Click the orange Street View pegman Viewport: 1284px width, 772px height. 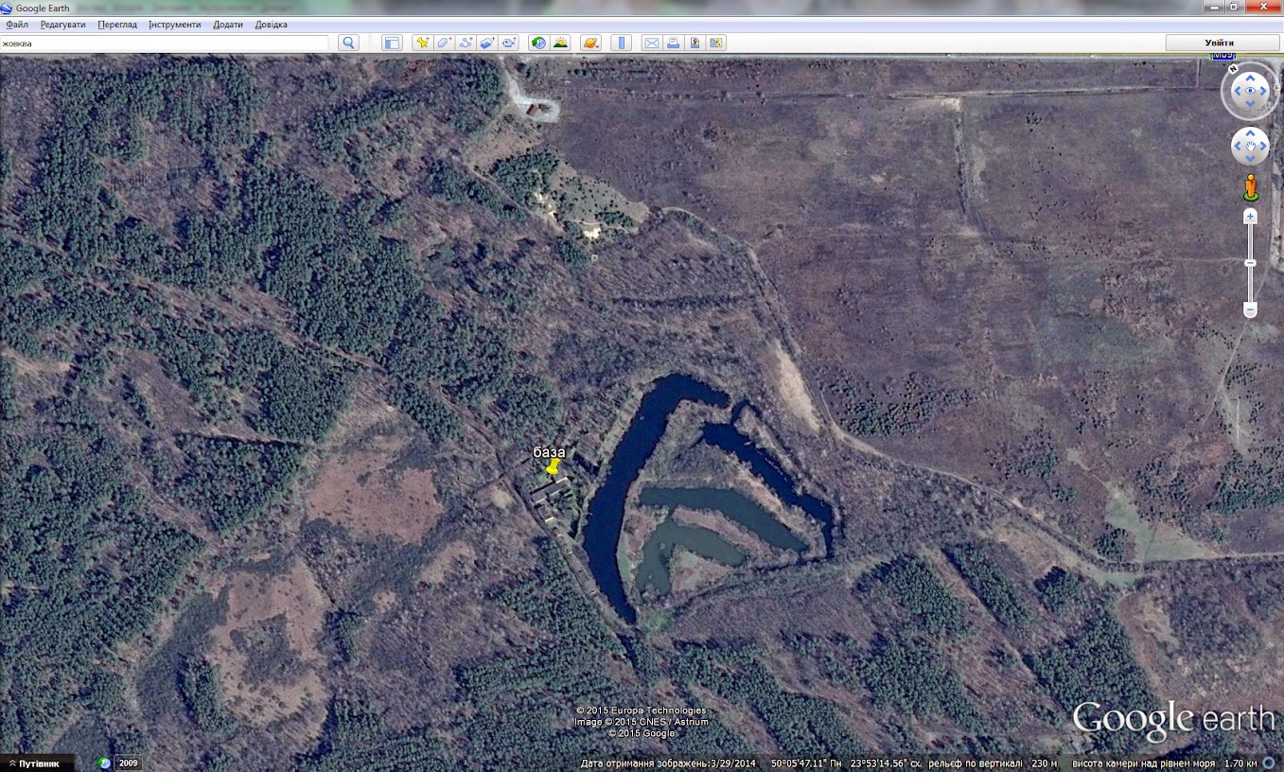[x=1251, y=186]
